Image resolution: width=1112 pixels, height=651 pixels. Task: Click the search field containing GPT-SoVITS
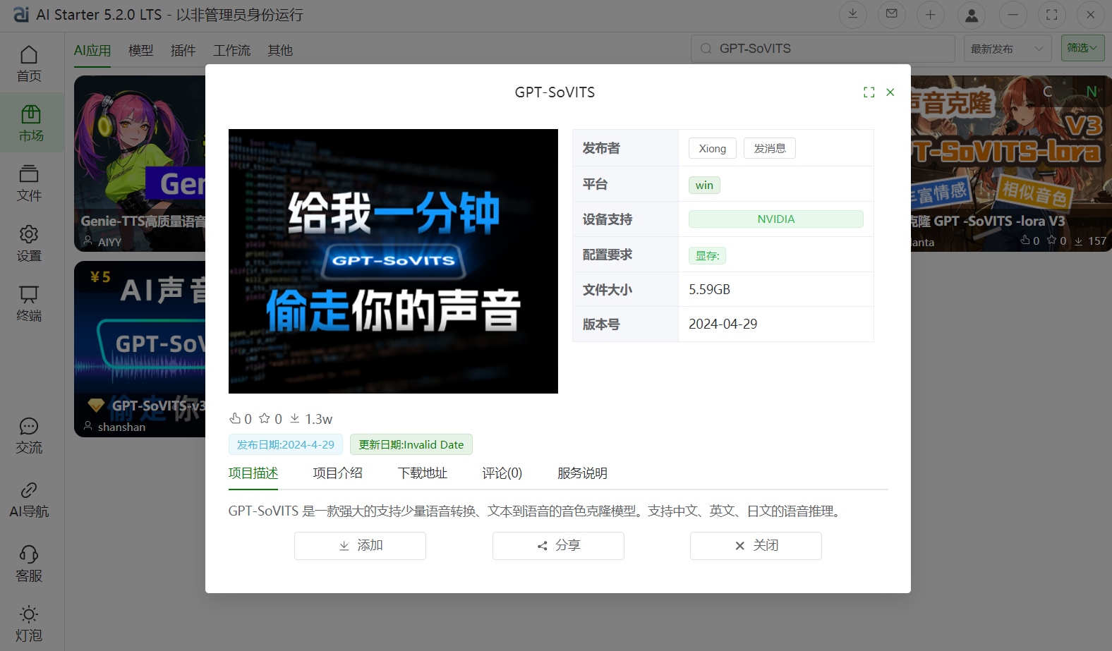coord(823,49)
